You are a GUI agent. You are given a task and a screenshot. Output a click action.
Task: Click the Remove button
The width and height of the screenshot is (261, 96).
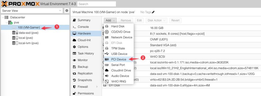(126, 20)
